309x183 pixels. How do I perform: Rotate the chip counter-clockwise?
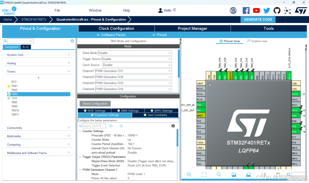pos(249,175)
